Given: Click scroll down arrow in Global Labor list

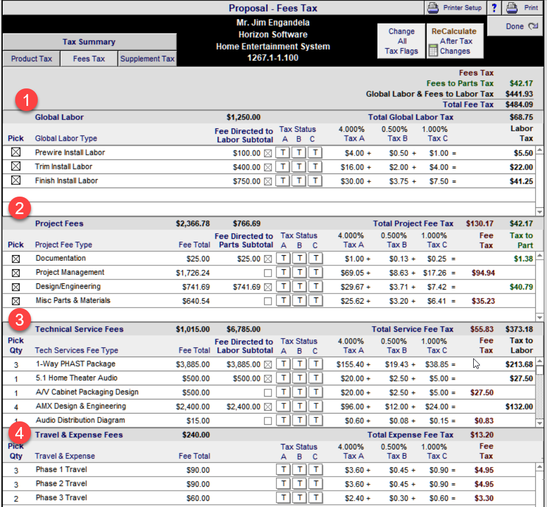Looking at the screenshot, I should (x=540, y=212).
